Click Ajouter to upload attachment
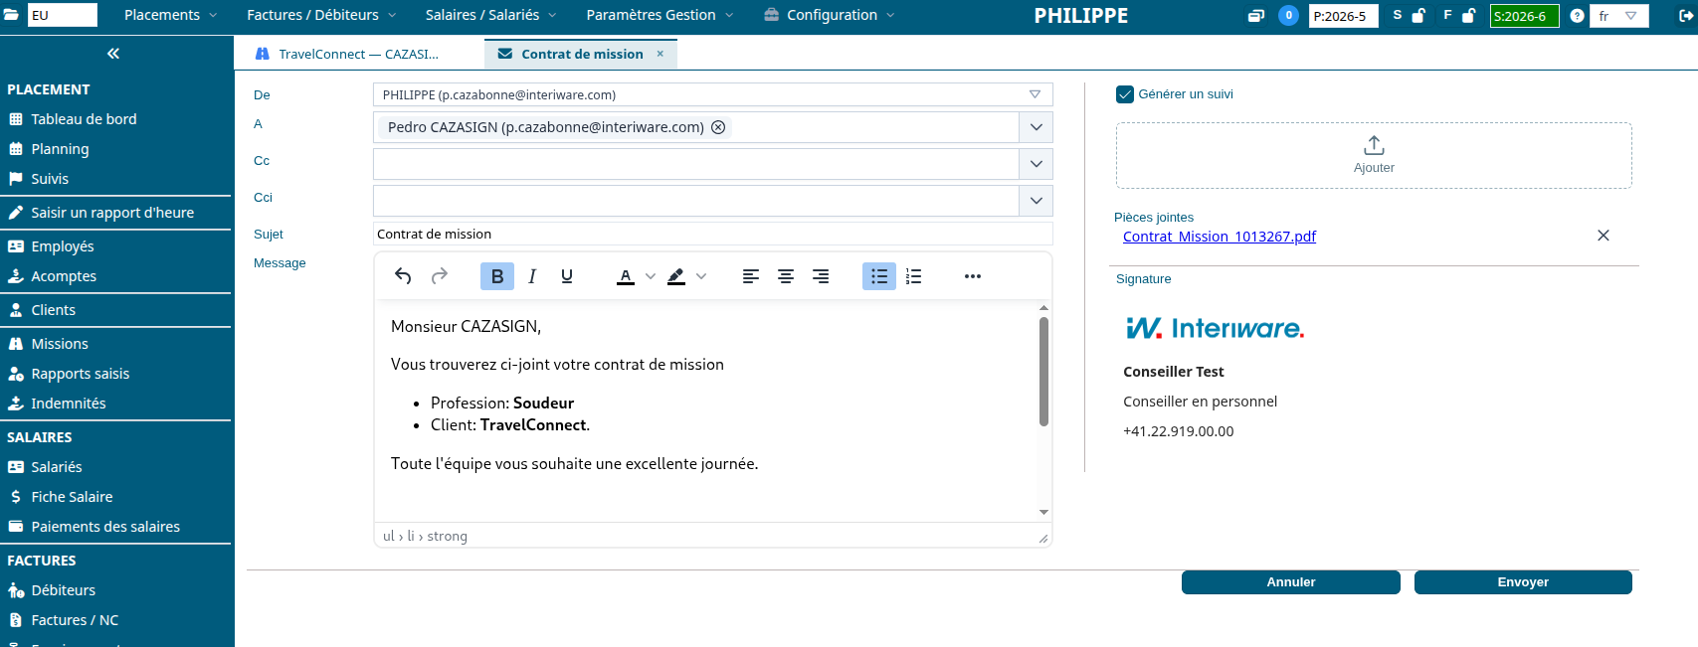The width and height of the screenshot is (1698, 647). [x=1374, y=155]
